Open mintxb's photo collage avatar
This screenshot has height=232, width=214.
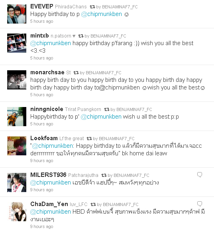[17, 43]
